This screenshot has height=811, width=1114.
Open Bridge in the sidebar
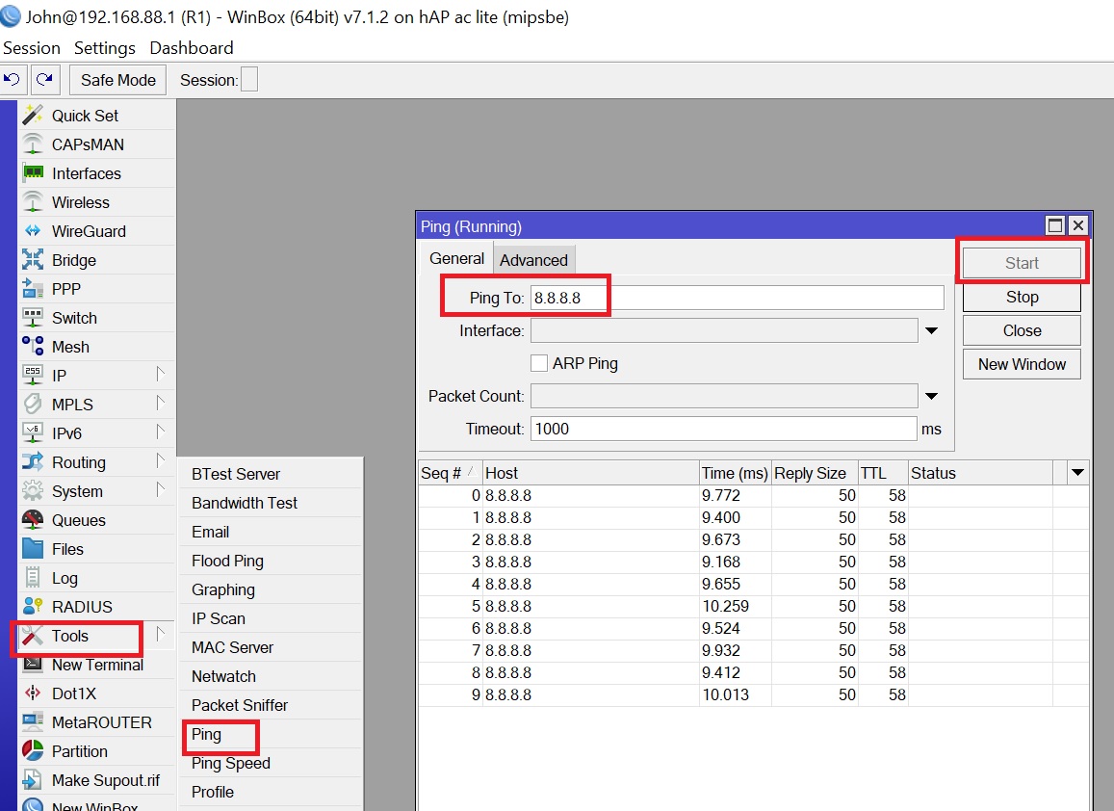point(96,260)
